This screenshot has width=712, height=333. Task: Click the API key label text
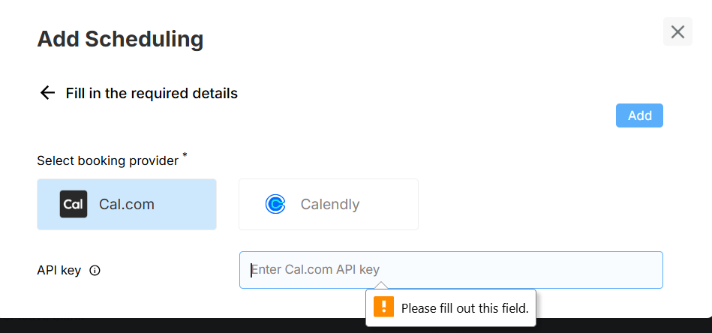[59, 270]
